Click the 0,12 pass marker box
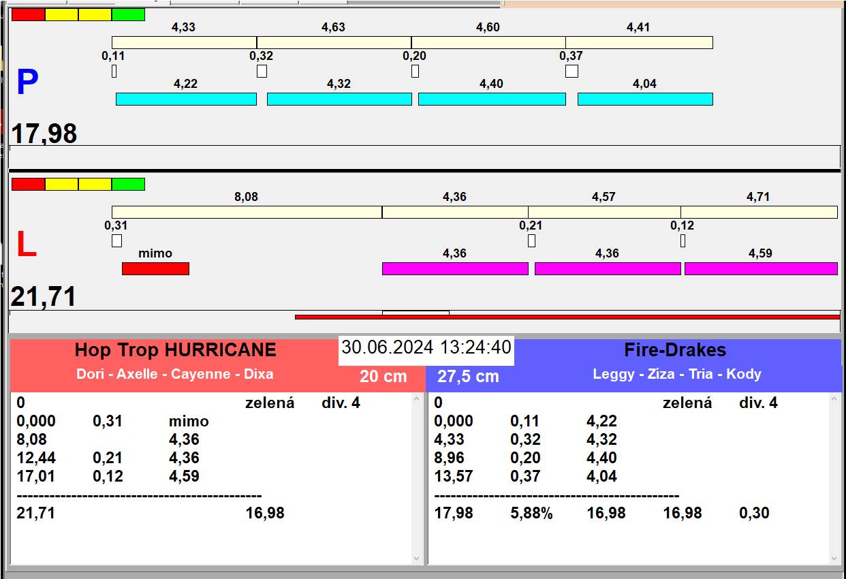This screenshot has height=579, width=846. pyautogui.click(x=683, y=241)
